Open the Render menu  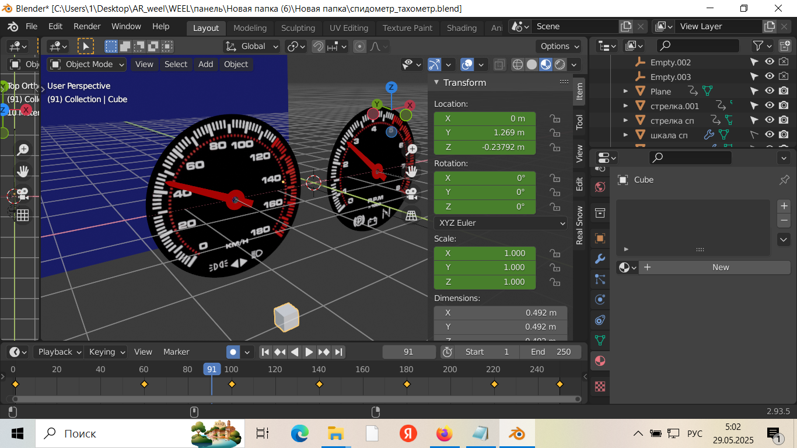(87, 26)
